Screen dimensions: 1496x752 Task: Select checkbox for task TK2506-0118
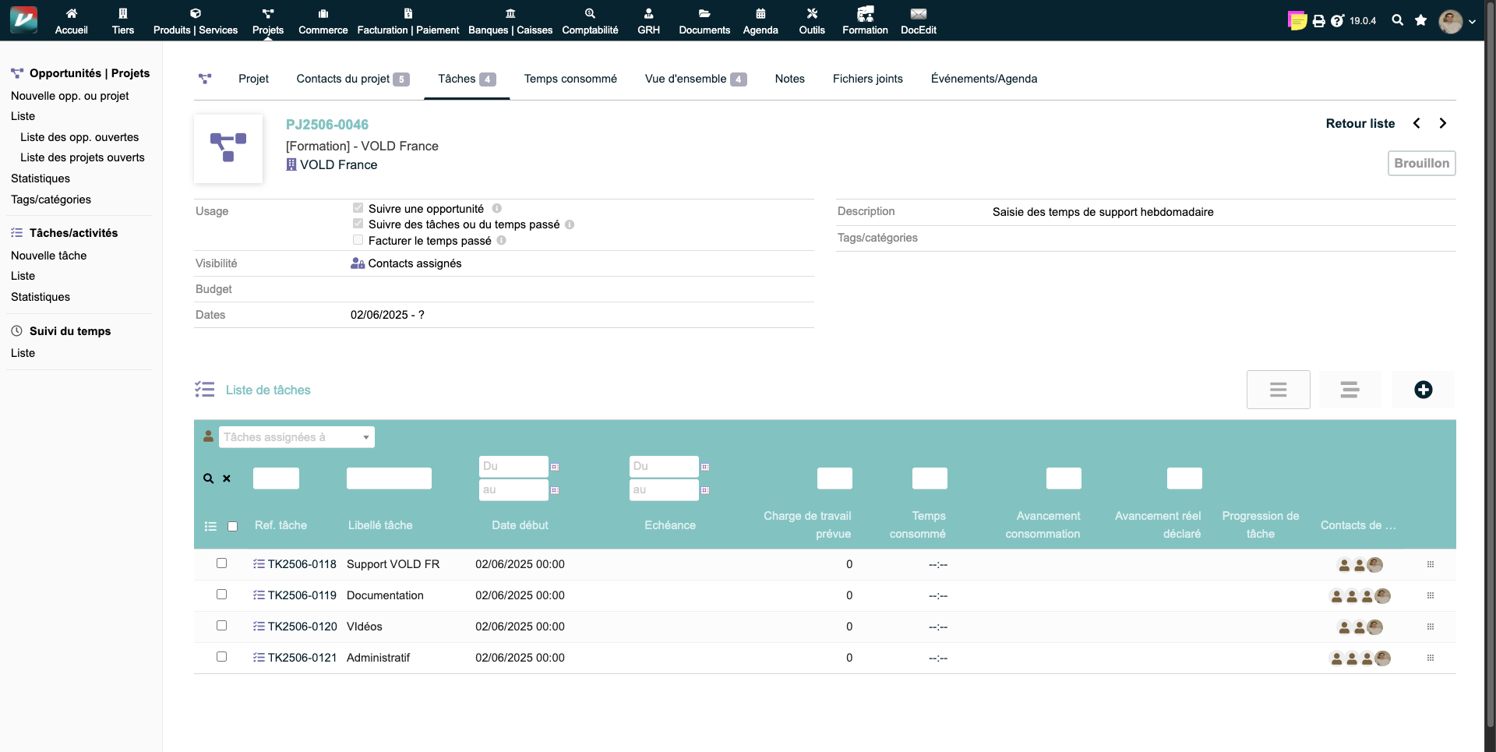[x=221, y=563]
